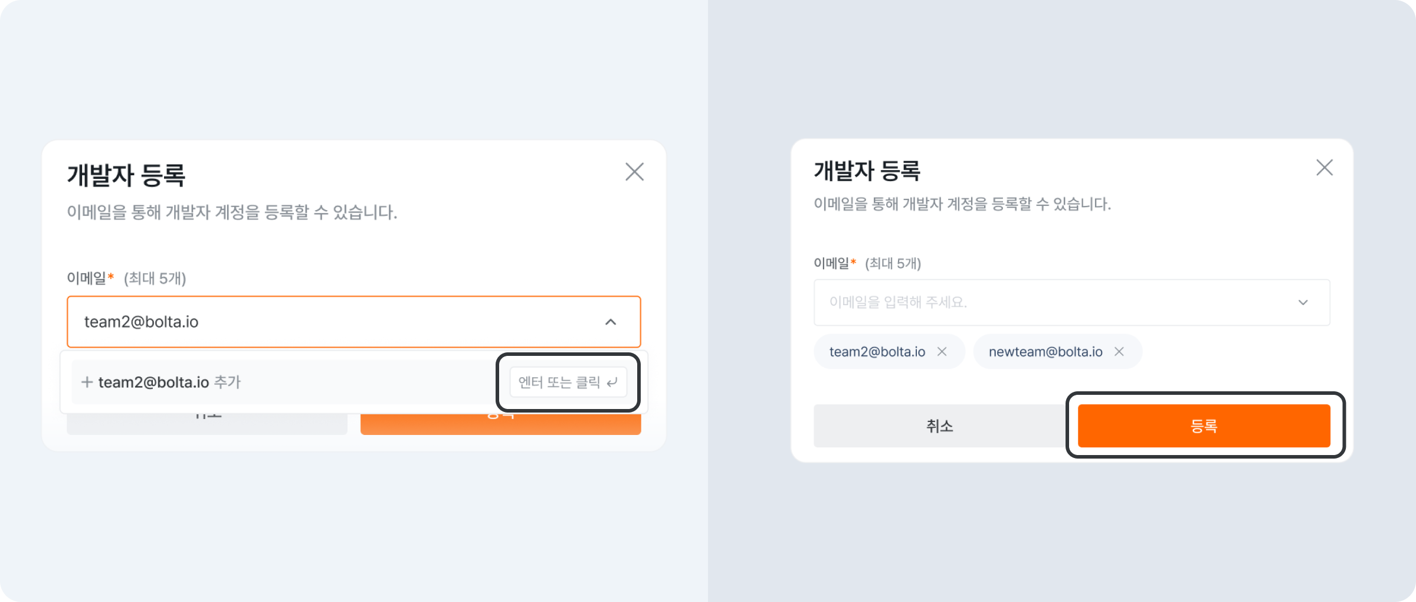The image size is (1416, 602).
Task: Click the newteam@bolta.io chip text
Action: click(x=1045, y=352)
